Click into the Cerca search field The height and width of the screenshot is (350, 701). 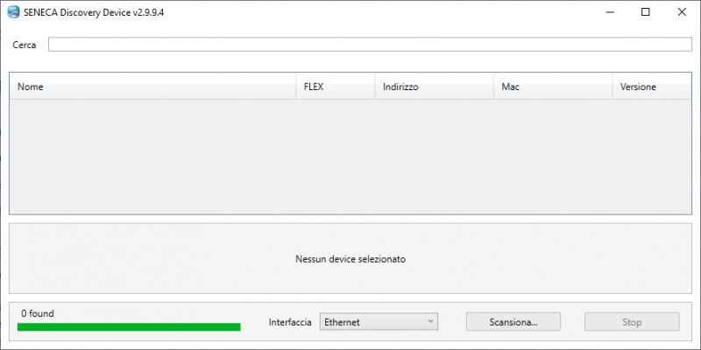(370, 45)
